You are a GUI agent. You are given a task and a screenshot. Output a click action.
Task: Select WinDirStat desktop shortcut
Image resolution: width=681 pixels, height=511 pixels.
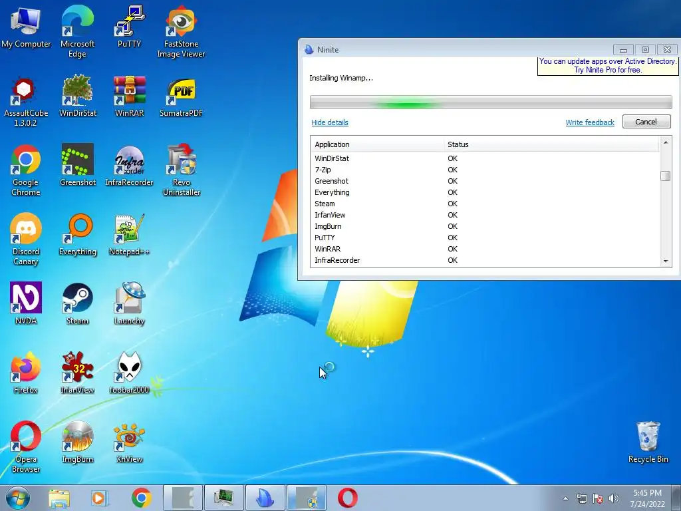pos(77,96)
